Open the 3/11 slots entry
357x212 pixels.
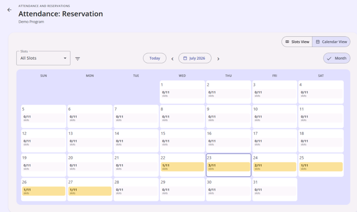click(229, 167)
